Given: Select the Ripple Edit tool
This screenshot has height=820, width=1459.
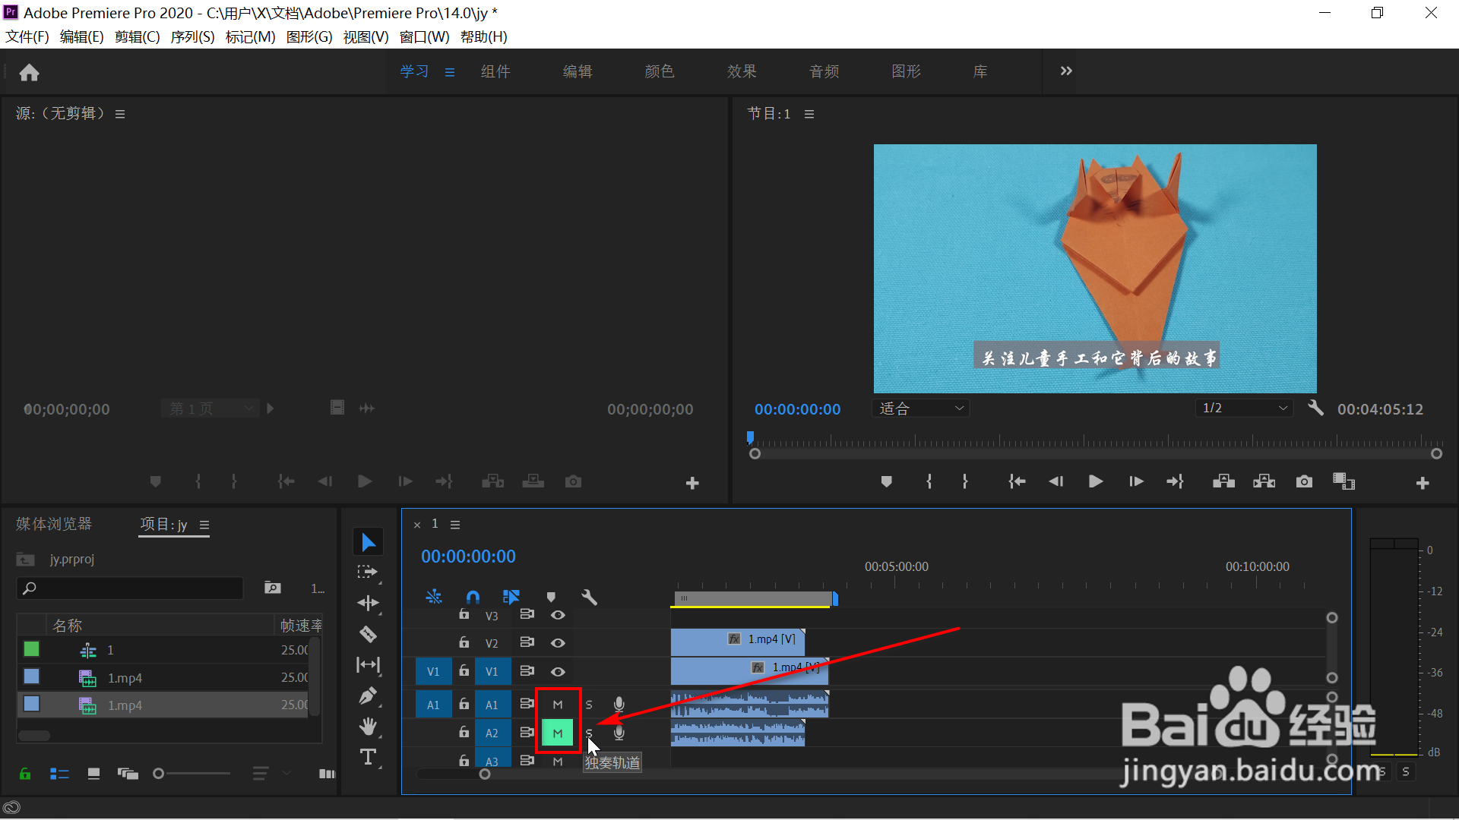Looking at the screenshot, I should 369,603.
